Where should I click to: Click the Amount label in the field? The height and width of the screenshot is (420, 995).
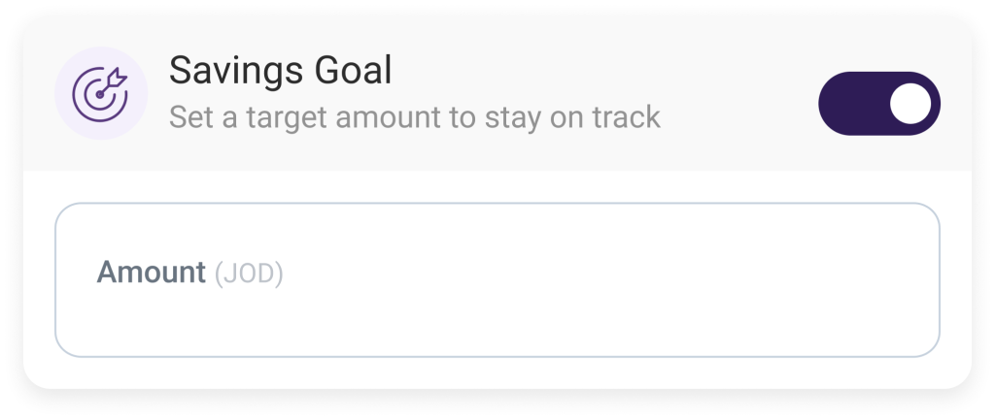[x=151, y=273]
